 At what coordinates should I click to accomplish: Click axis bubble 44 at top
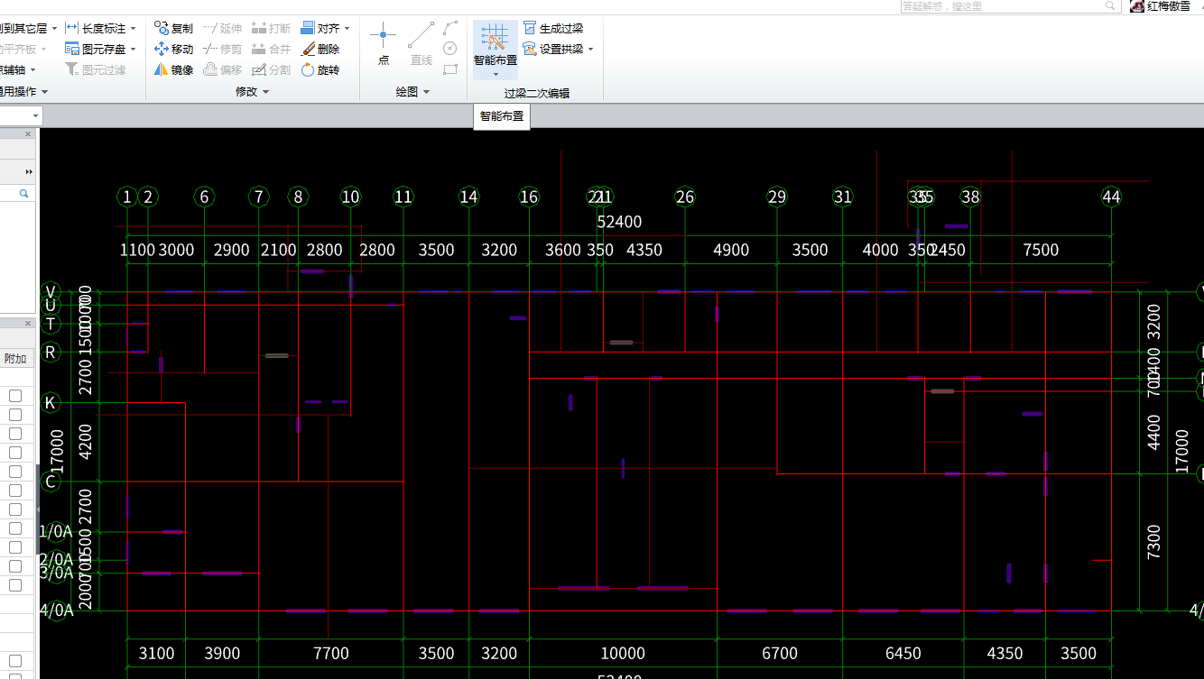(x=1111, y=197)
